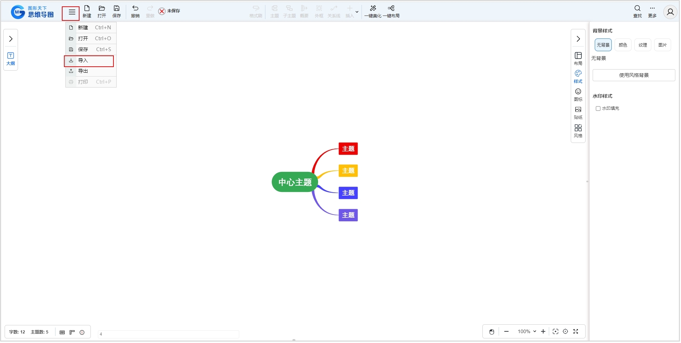Add a 外框 boundary from the toolbar
Image resolution: width=681 pixels, height=343 pixels.
(319, 12)
